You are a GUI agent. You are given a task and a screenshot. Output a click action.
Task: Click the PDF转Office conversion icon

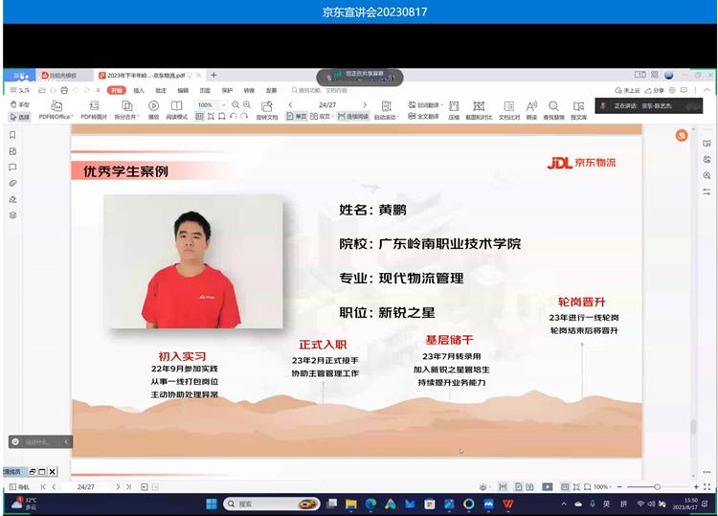coord(56,105)
